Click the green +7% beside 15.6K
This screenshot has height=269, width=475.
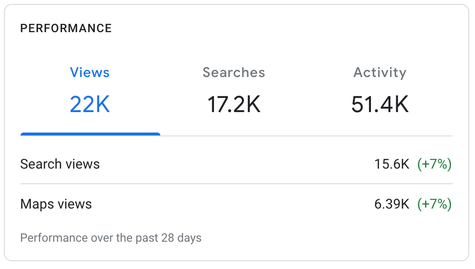click(x=434, y=164)
